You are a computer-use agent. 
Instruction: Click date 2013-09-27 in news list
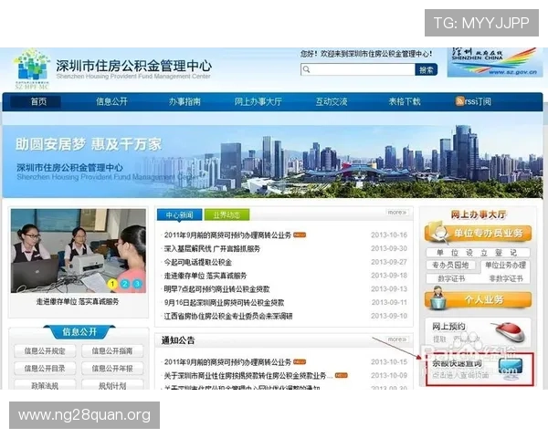pos(389,262)
